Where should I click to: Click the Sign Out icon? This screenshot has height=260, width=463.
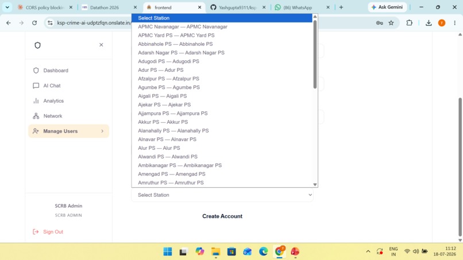(36, 232)
